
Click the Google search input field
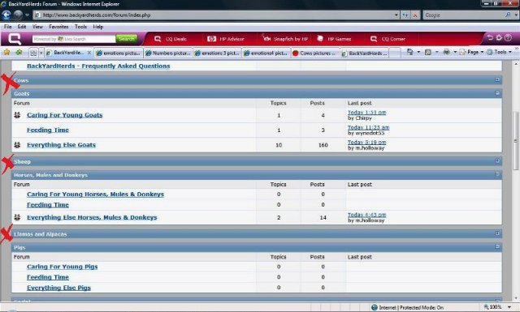(x=464, y=15)
